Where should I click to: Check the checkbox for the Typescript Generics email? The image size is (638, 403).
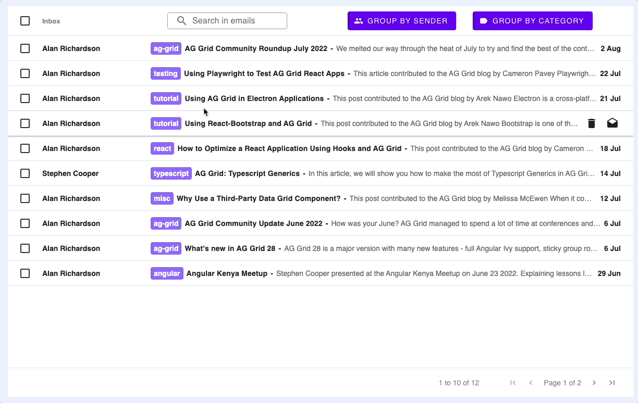click(x=24, y=173)
